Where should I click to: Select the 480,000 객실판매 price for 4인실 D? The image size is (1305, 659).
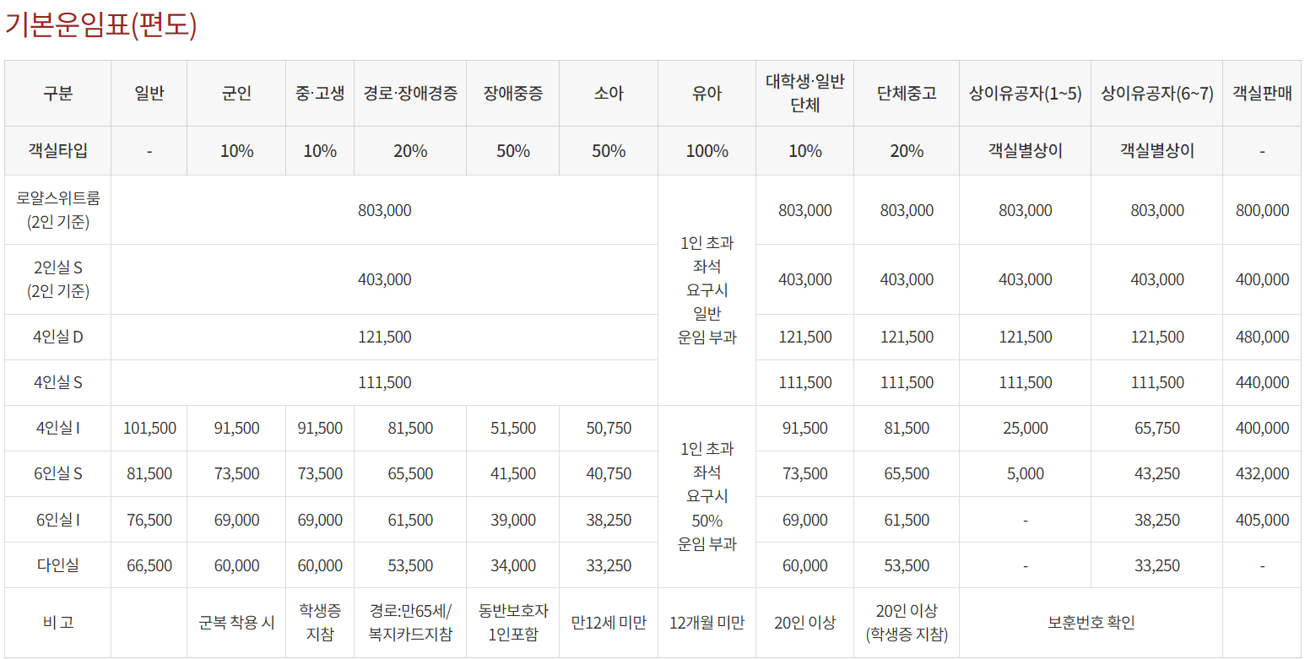(x=1262, y=337)
